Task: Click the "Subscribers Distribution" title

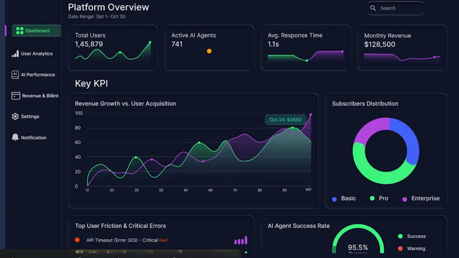Action: click(365, 104)
